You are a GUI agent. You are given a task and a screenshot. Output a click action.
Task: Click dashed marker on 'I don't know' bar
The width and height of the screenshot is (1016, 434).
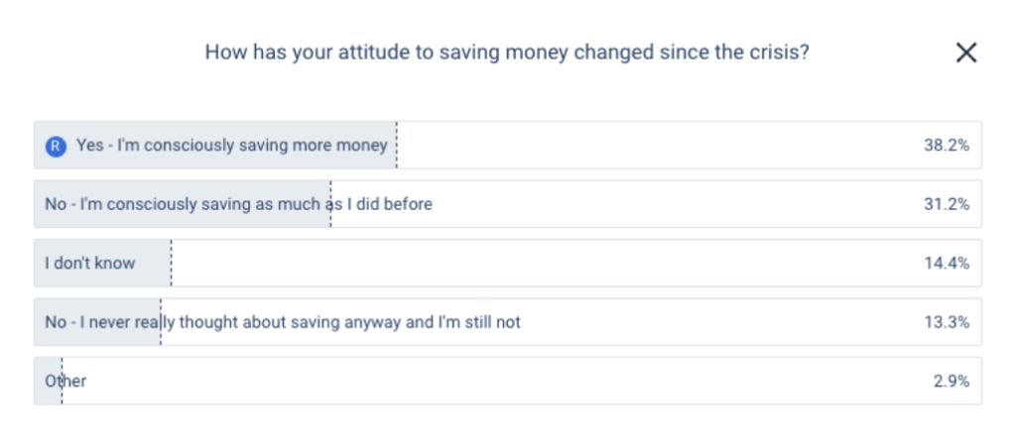(171, 264)
